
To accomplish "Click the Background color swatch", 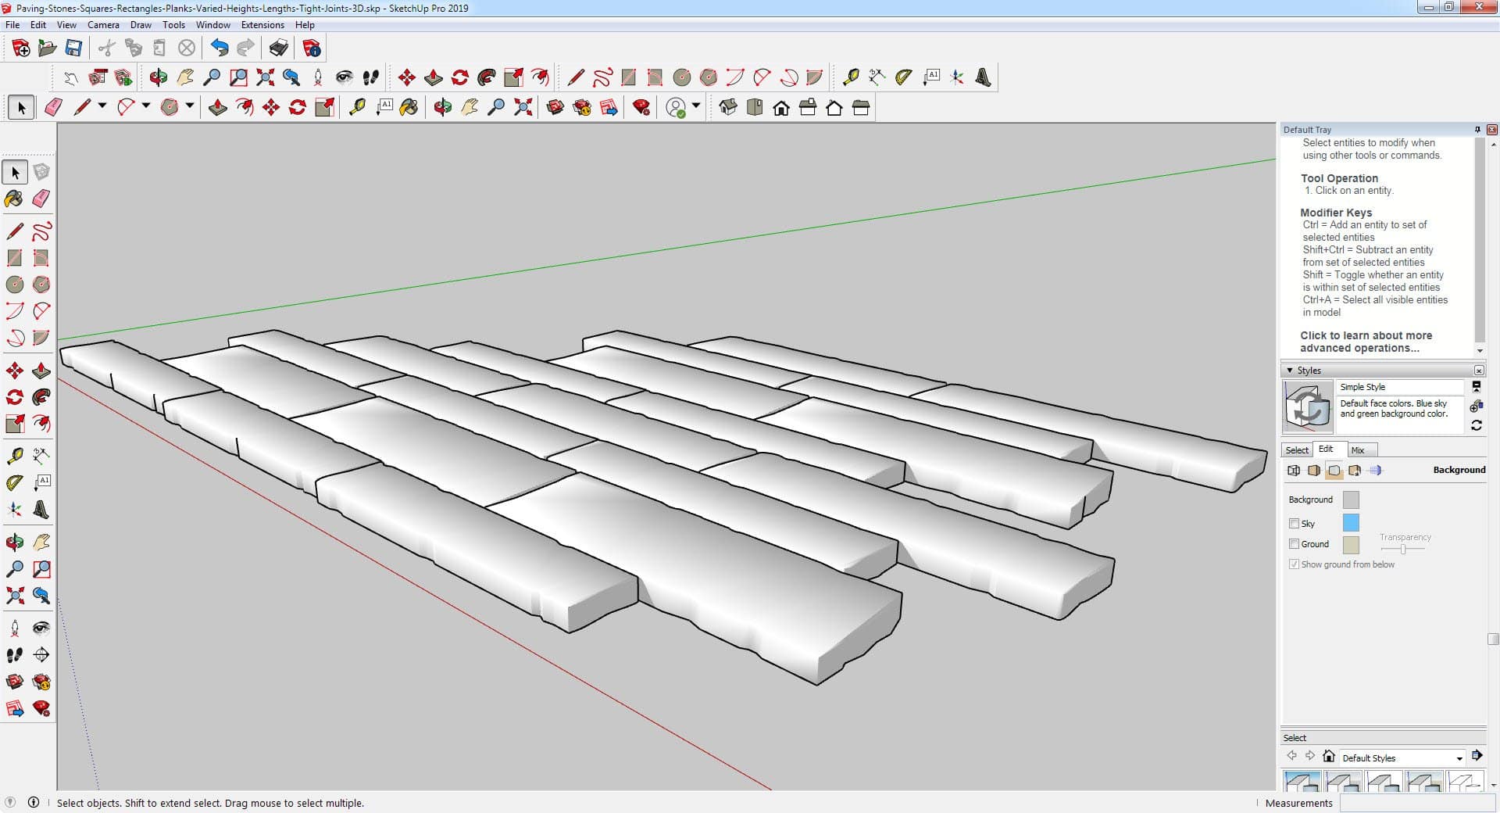I will (x=1350, y=500).
